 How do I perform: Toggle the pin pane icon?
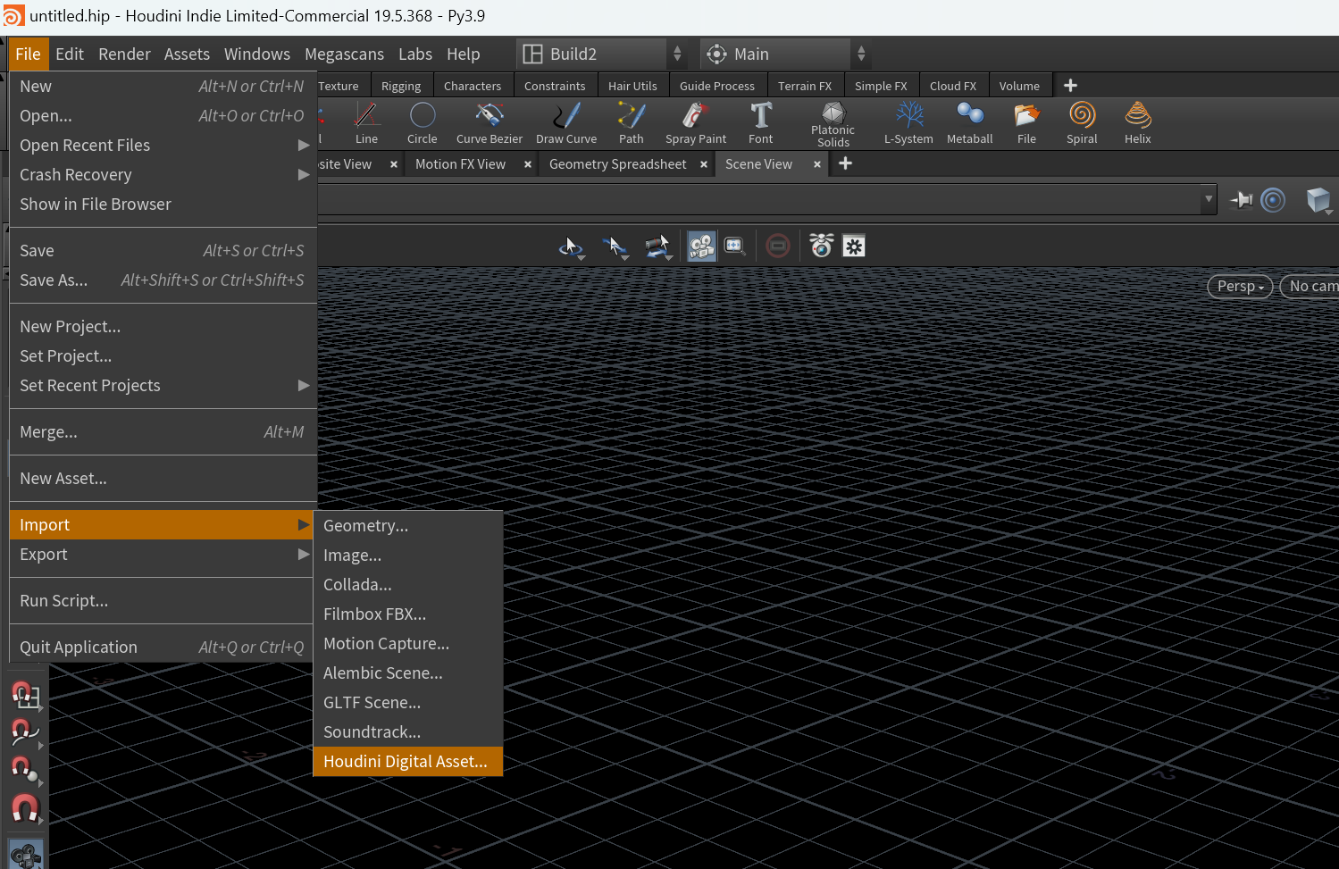[x=1242, y=200]
